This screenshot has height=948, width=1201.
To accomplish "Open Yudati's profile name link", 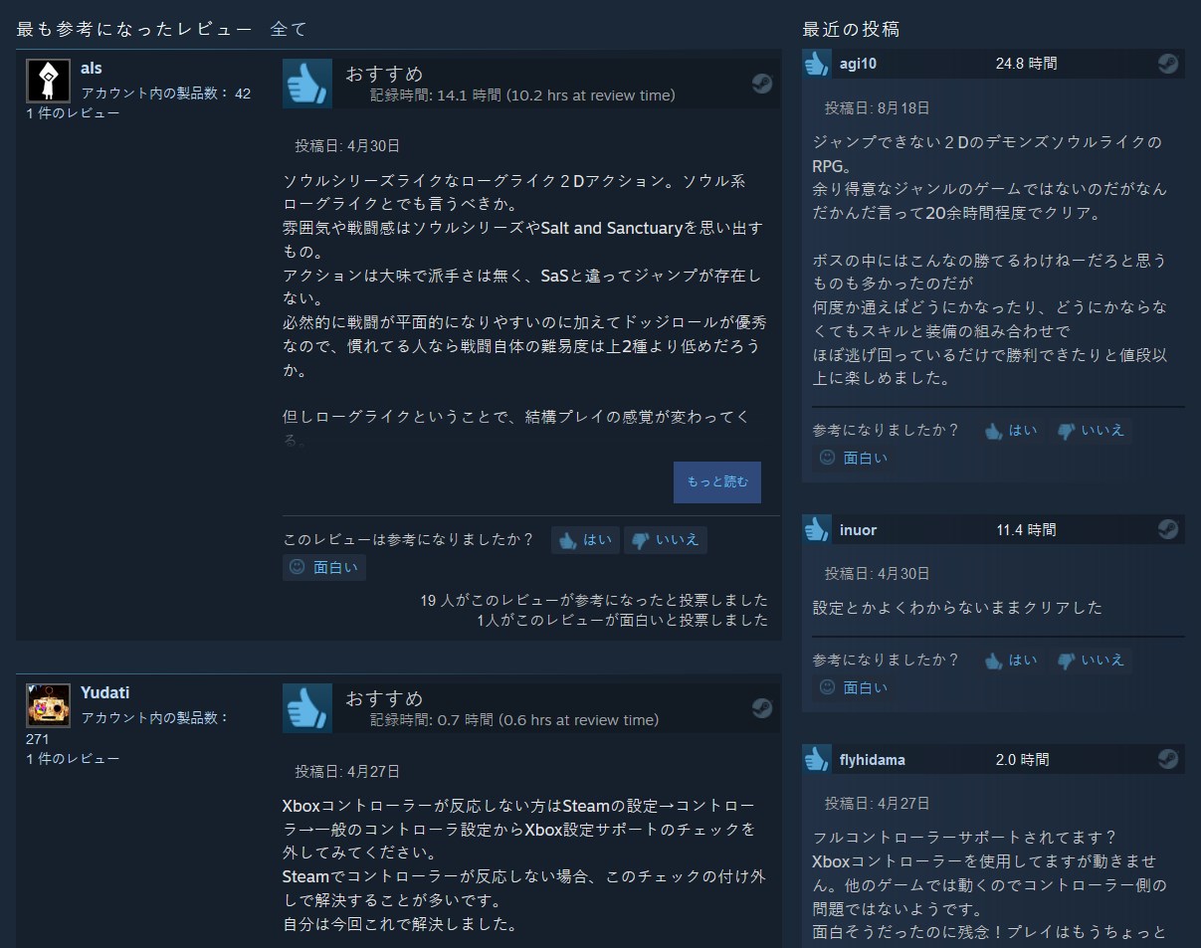I will tap(104, 693).
